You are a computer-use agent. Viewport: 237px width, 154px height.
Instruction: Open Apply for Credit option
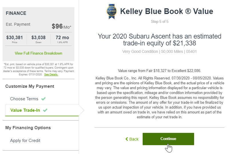click(25, 141)
